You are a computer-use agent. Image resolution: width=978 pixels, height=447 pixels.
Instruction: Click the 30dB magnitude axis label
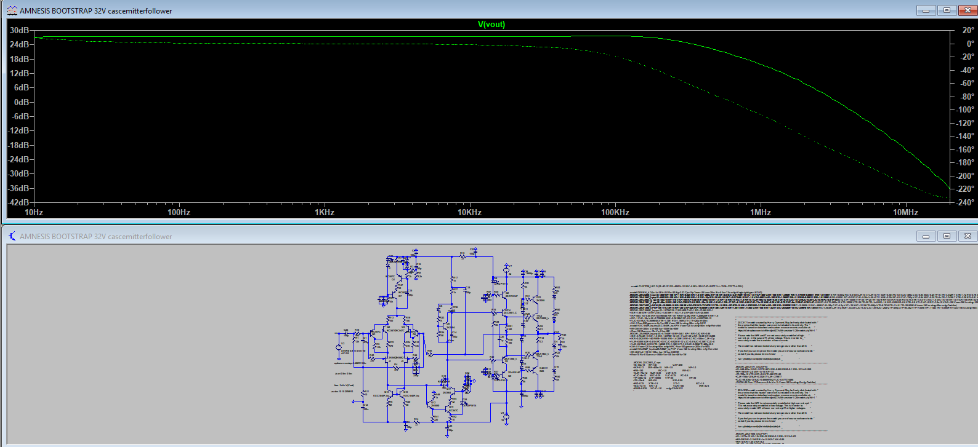pyautogui.click(x=19, y=30)
